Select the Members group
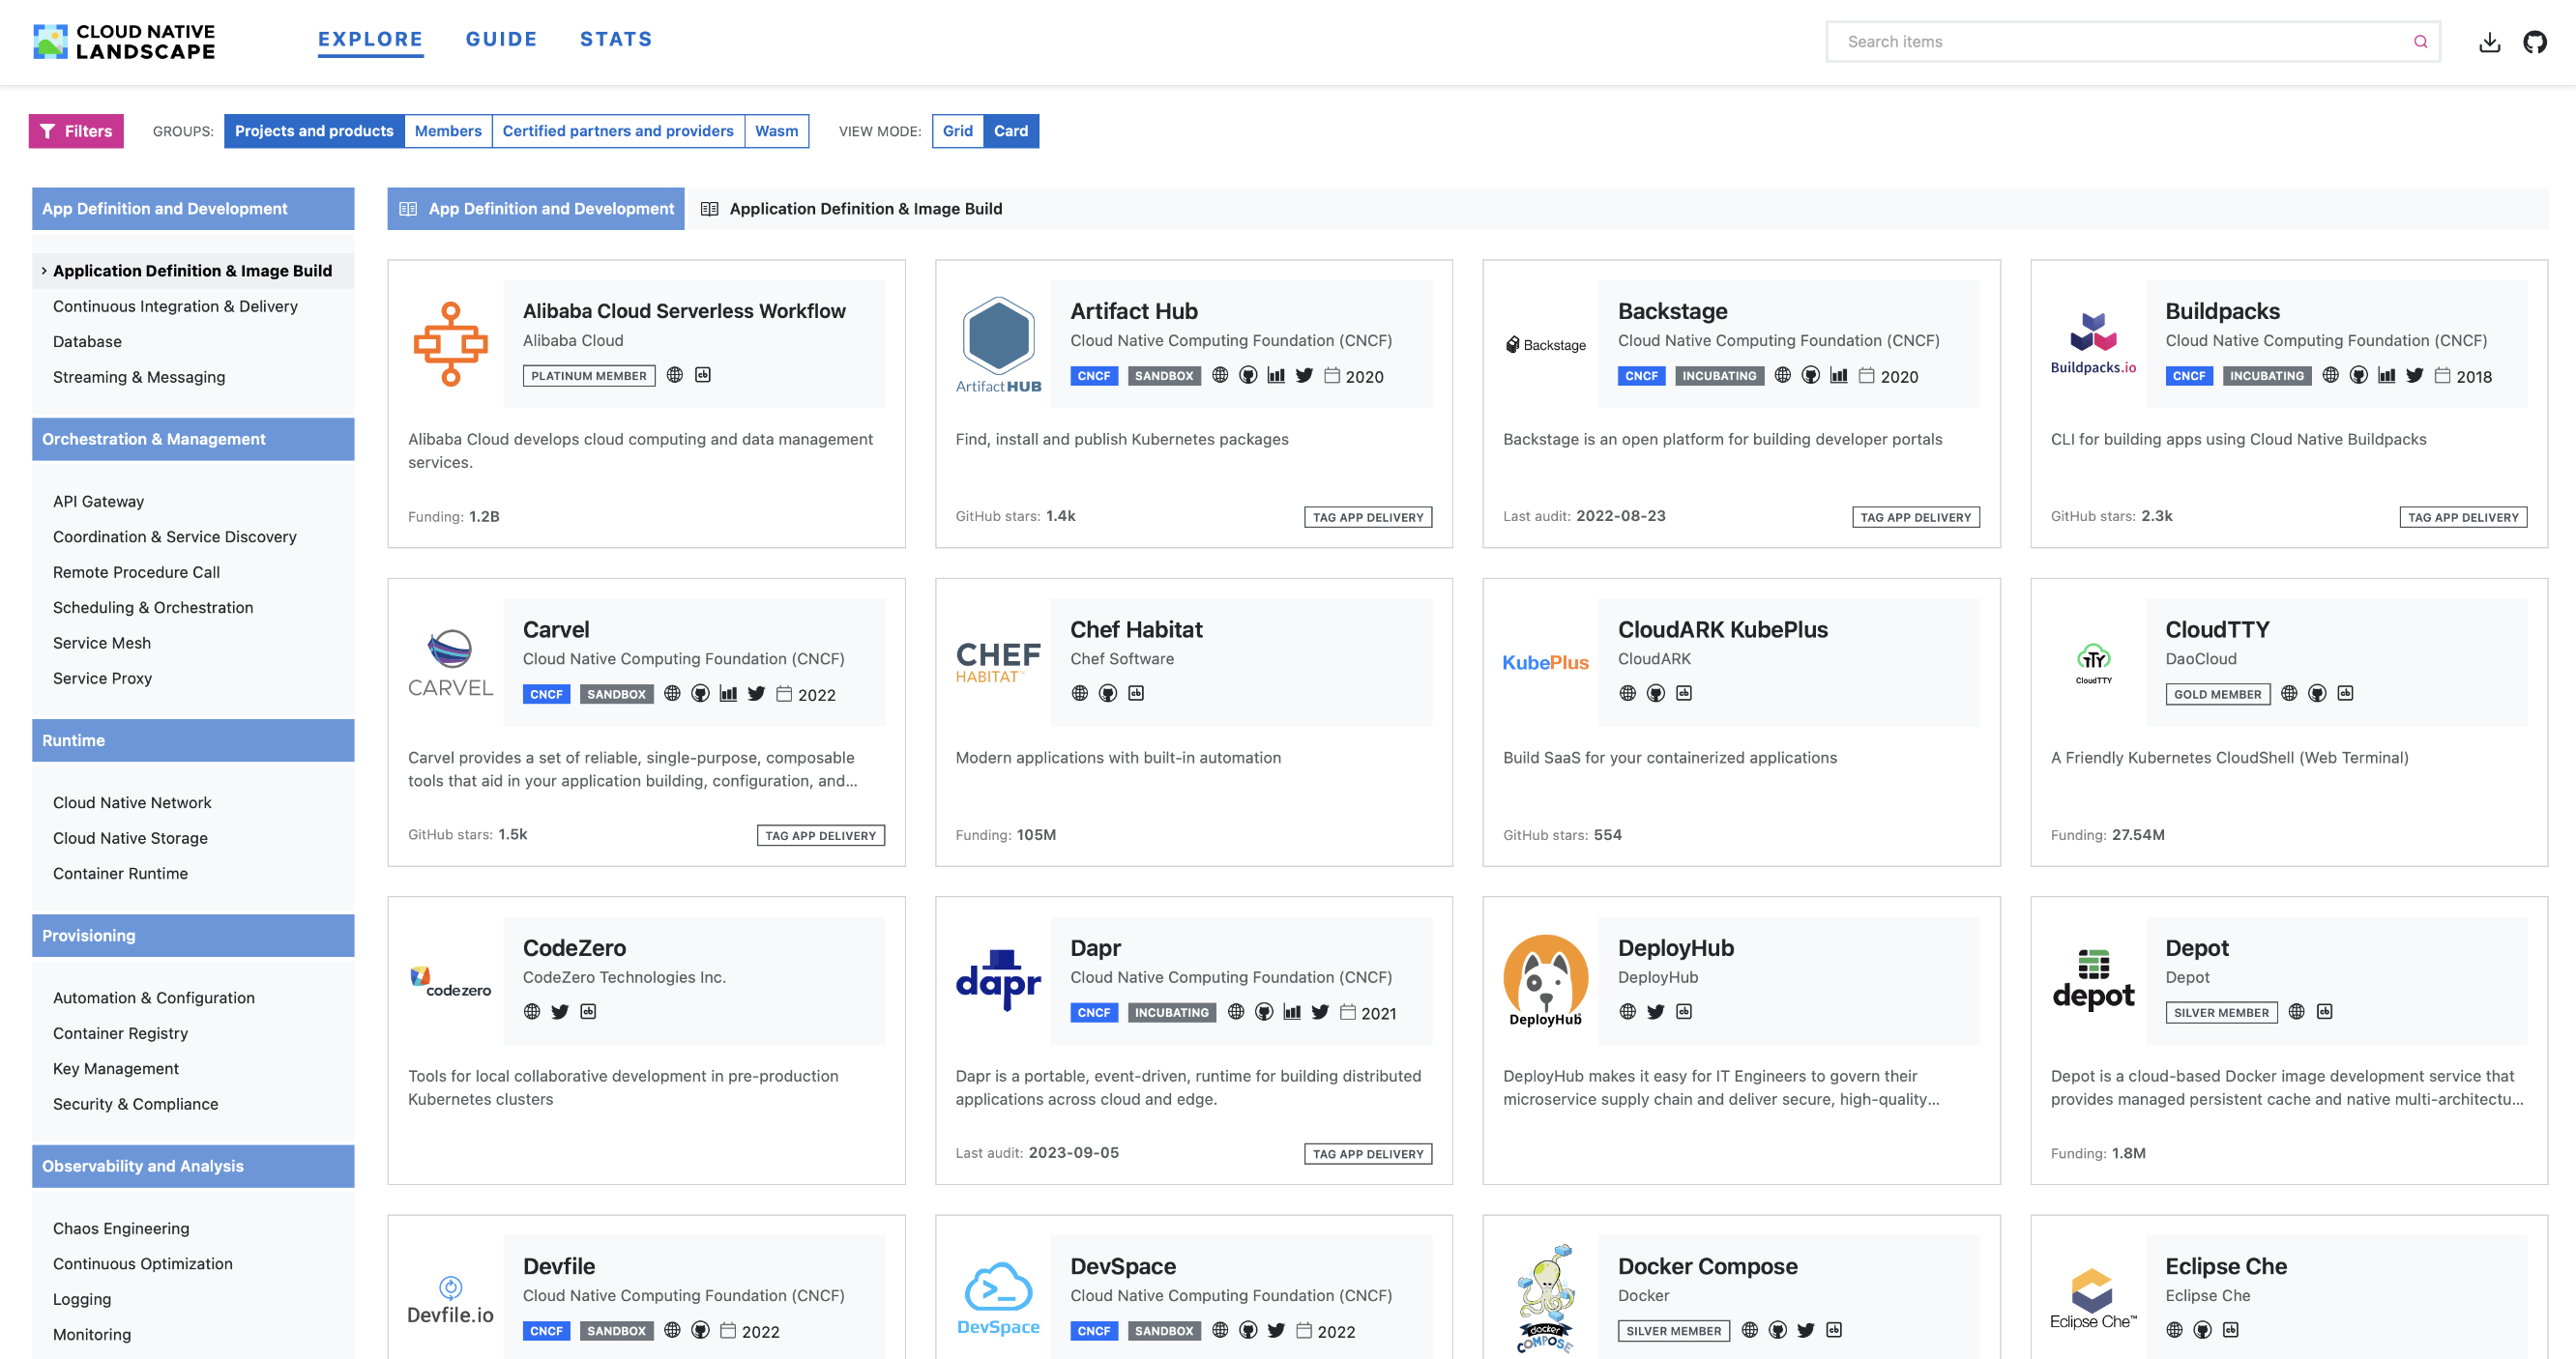2576x1359 pixels. tap(447, 130)
